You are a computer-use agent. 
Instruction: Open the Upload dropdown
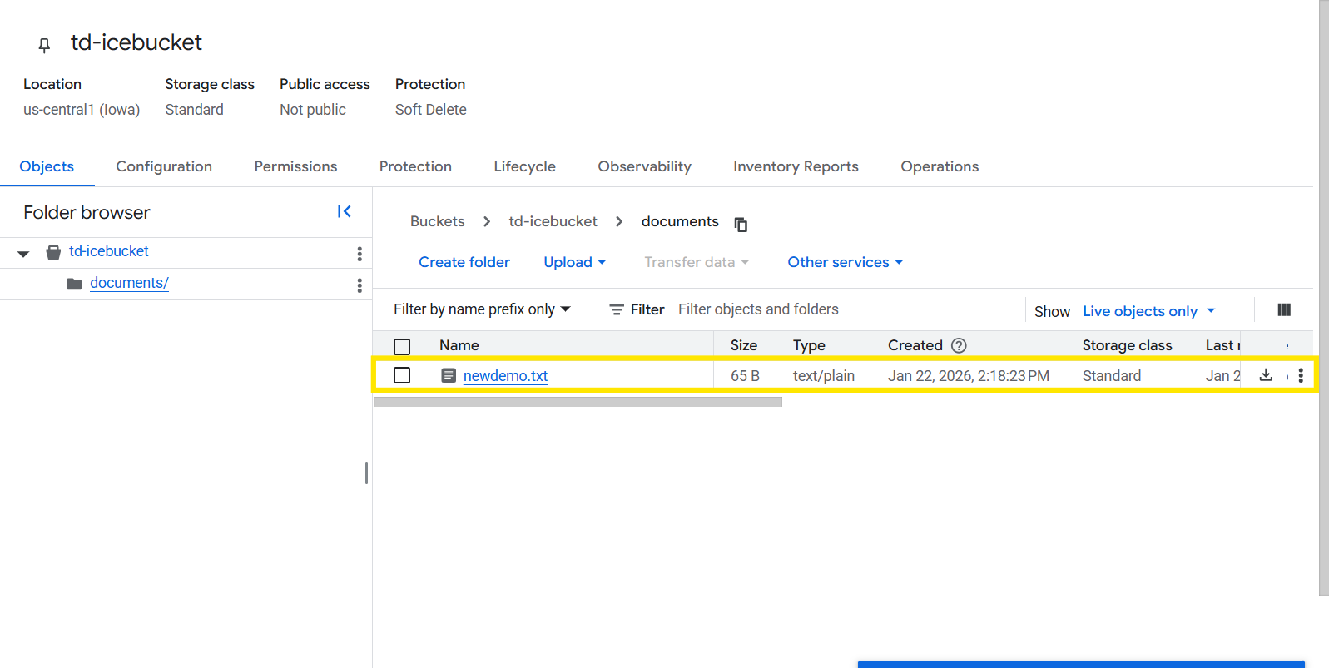[574, 262]
